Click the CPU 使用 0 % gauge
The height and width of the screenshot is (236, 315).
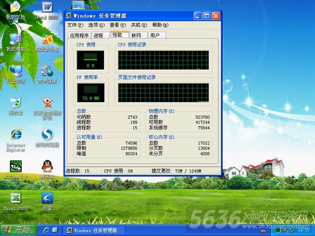(90, 60)
